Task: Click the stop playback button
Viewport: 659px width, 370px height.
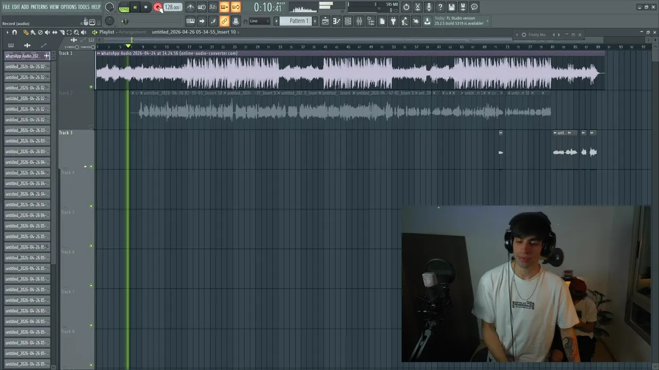Action: 146,7
